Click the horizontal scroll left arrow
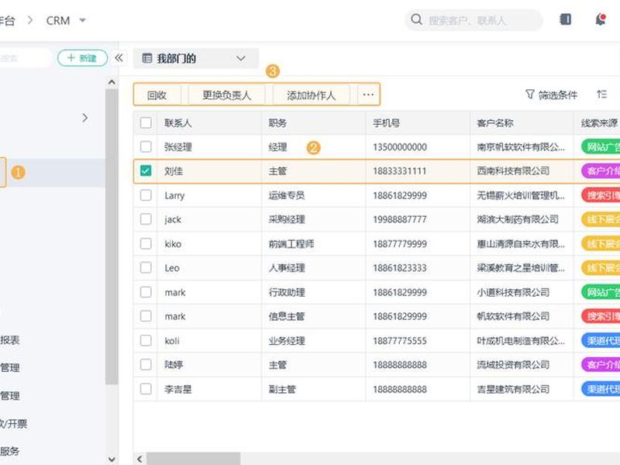Viewport: 620px width, 465px height. pos(139,459)
